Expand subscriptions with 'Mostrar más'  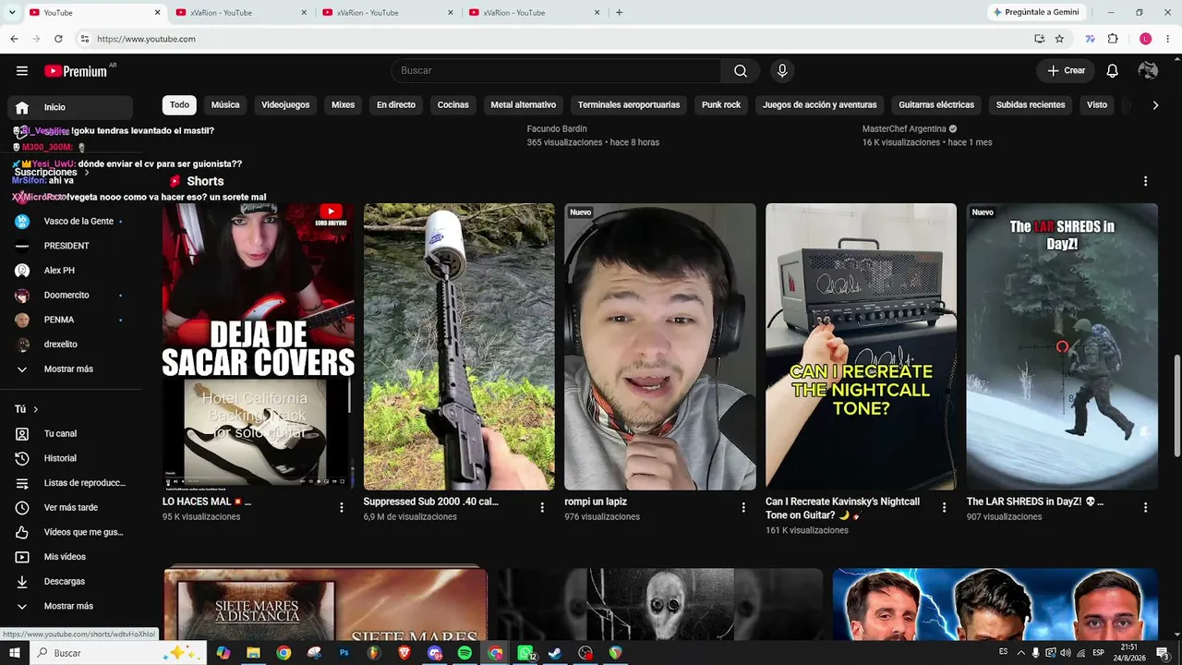click(x=68, y=369)
